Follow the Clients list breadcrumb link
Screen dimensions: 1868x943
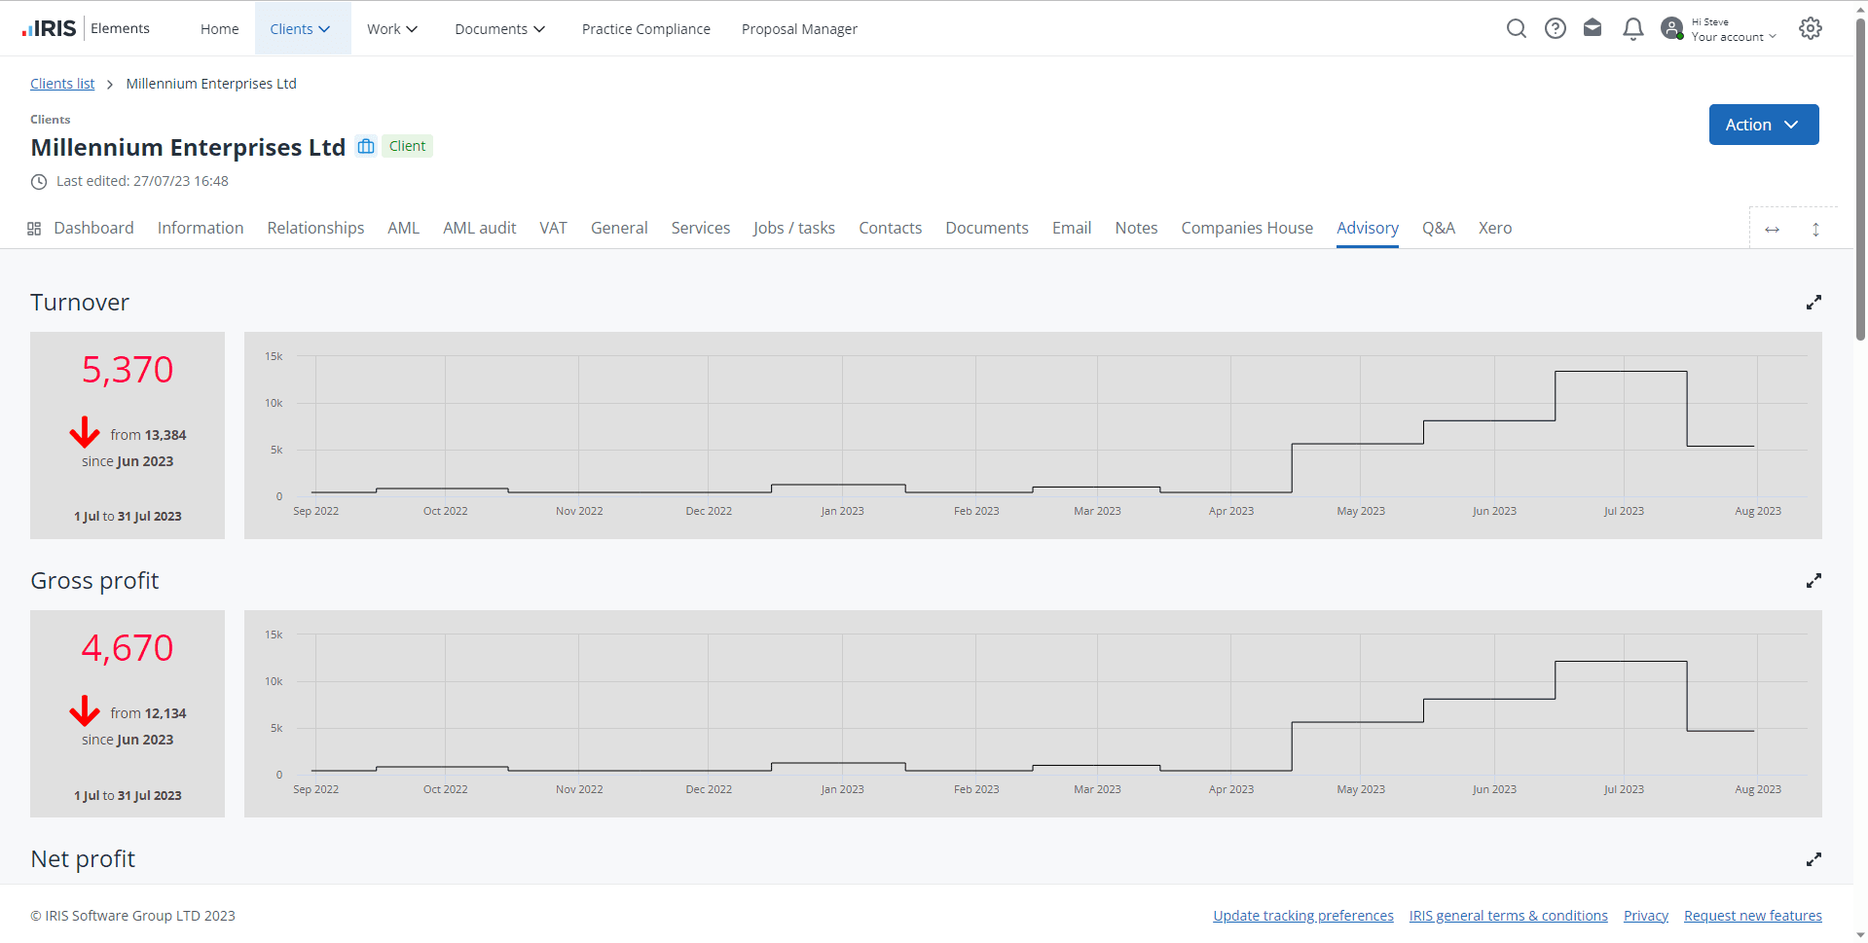62,84
